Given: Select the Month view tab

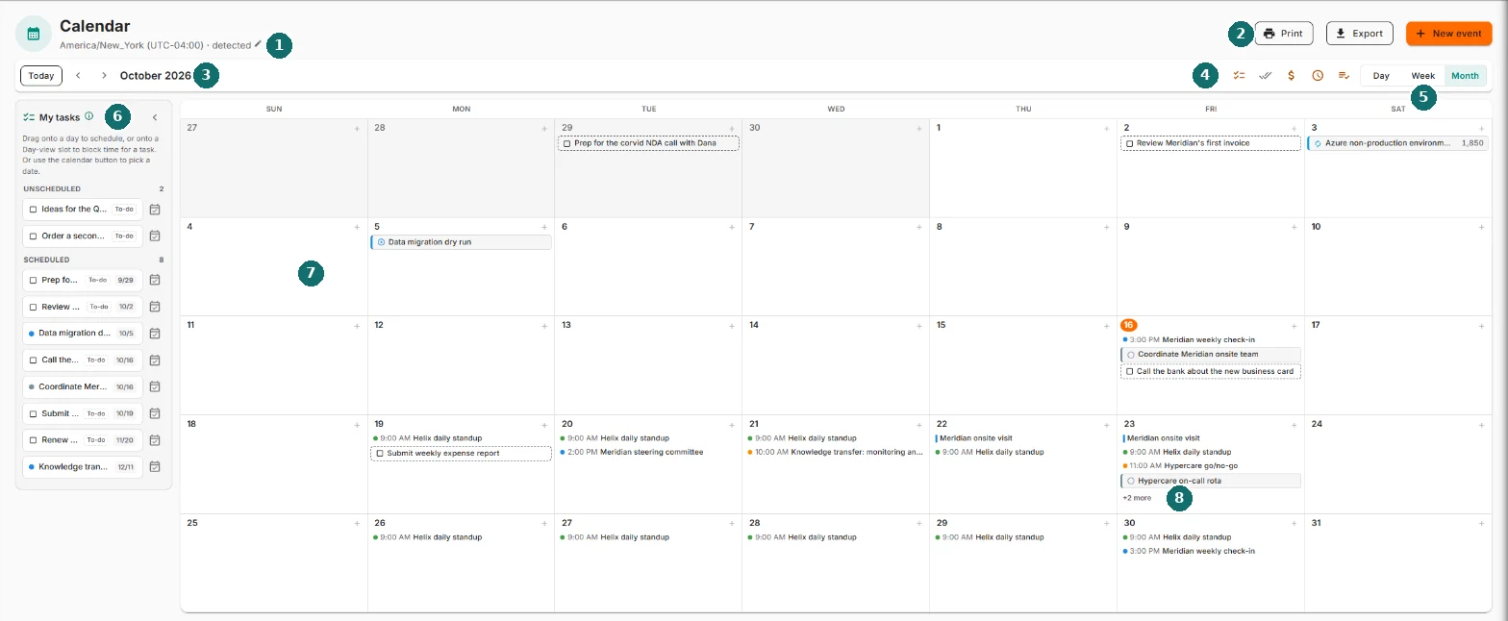Looking at the screenshot, I should point(1466,75).
